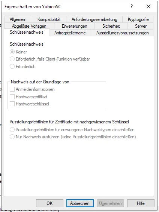Click the help question mark icon

132,6
